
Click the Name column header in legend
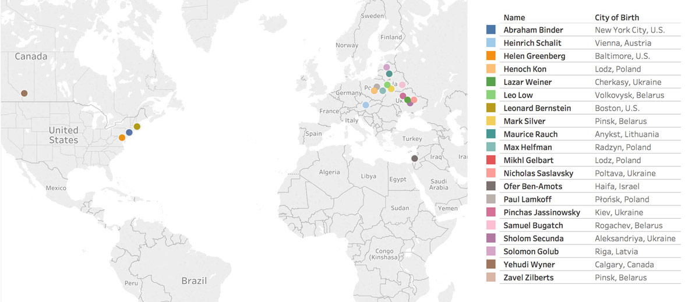click(514, 17)
